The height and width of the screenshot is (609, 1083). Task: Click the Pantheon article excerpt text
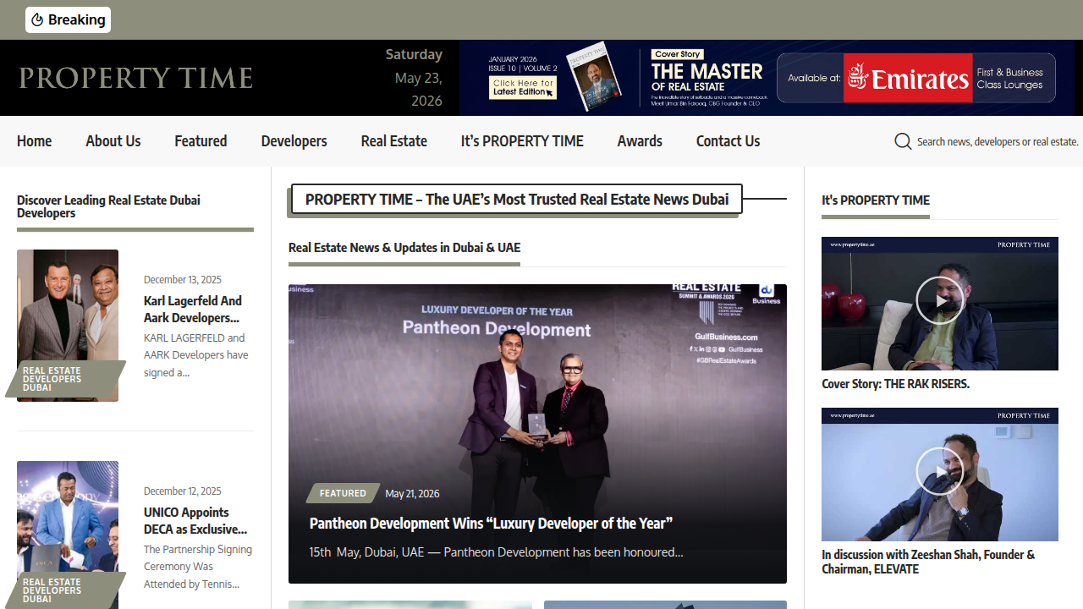(x=496, y=552)
